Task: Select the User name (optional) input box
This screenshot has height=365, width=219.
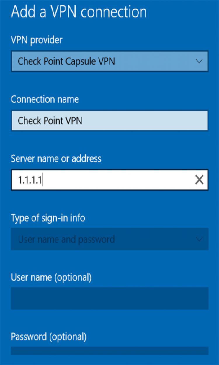Action: pos(109,298)
